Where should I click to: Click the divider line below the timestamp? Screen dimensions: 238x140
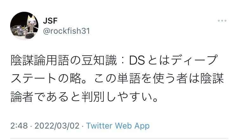coord(119,139)
